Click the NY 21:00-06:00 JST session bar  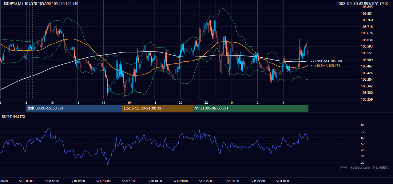[251, 108]
